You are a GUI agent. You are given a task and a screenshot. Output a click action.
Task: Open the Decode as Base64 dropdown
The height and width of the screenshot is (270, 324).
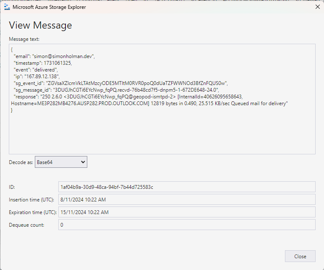coord(61,162)
